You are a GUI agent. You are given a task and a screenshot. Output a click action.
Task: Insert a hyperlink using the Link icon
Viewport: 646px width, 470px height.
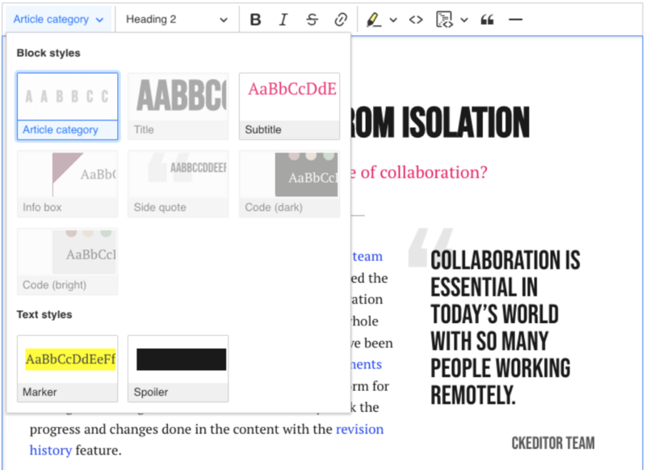pyautogui.click(x=341, y=19)
